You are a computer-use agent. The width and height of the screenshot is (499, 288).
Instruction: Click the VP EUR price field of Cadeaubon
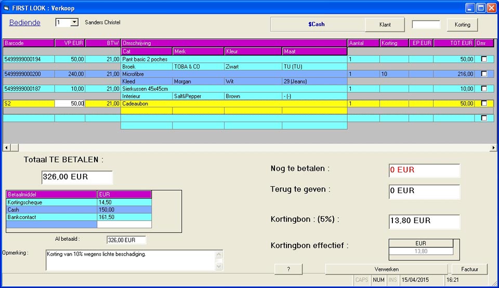coord(70,104)
